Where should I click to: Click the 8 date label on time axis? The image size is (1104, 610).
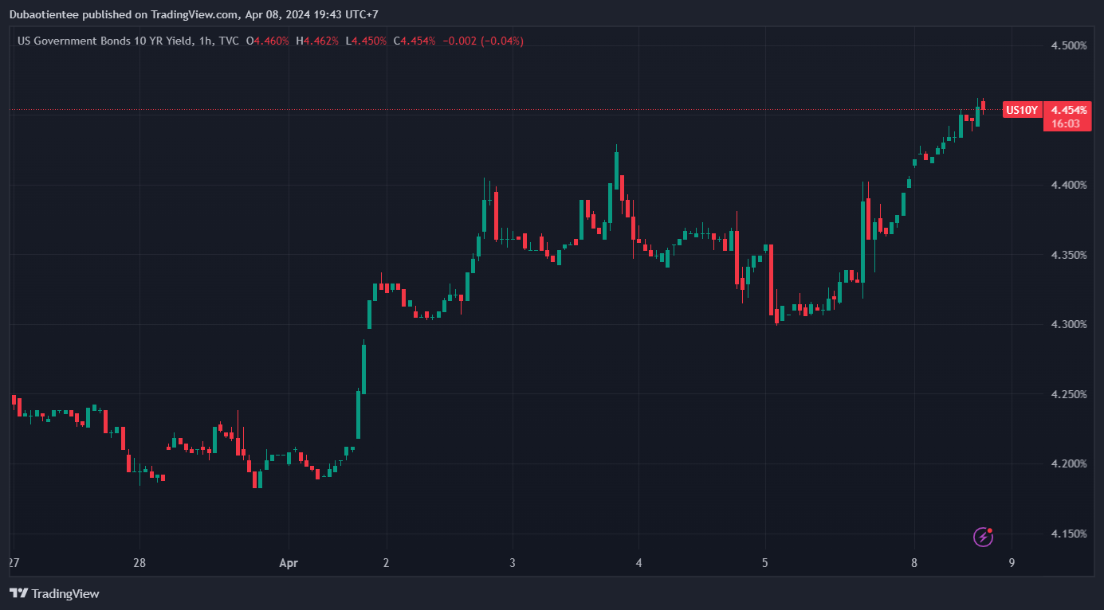pos(914,563)
